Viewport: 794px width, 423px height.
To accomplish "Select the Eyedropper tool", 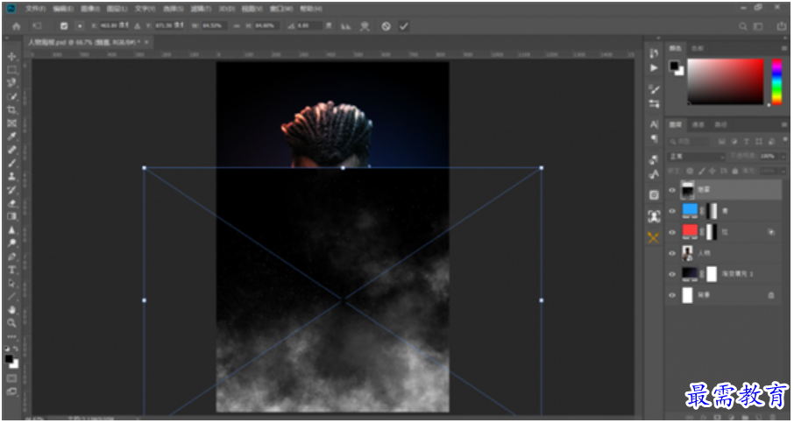I will 11,136.
